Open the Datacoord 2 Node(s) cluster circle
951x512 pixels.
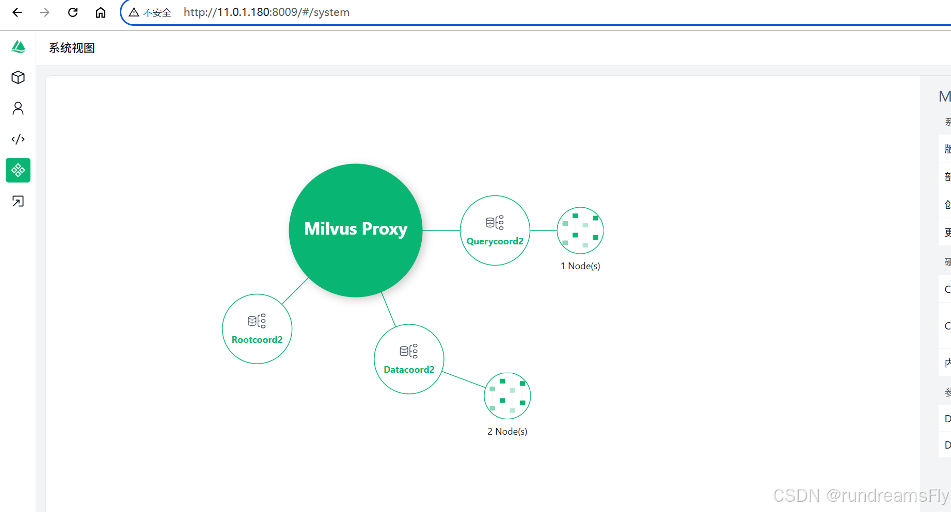click(508, 396)
